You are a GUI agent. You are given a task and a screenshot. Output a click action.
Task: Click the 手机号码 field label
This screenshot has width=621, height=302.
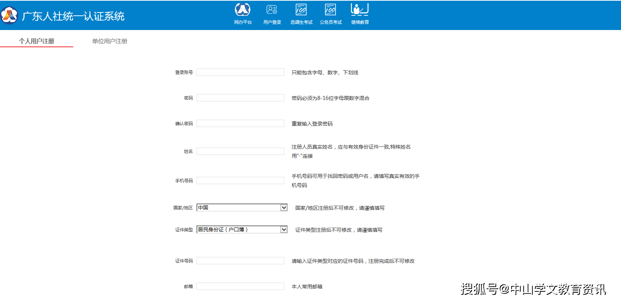point(184,181)
